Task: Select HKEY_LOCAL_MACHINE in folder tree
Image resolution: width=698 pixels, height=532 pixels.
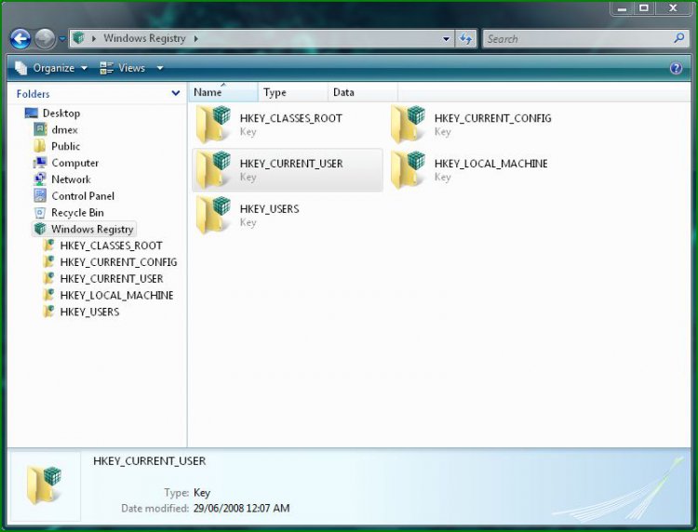Action: coord(116,296)
